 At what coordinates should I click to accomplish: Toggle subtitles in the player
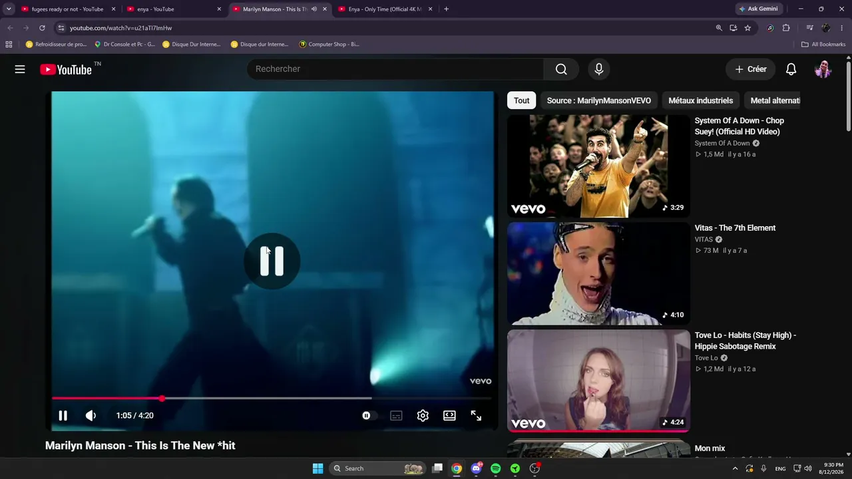coord(396,416)
